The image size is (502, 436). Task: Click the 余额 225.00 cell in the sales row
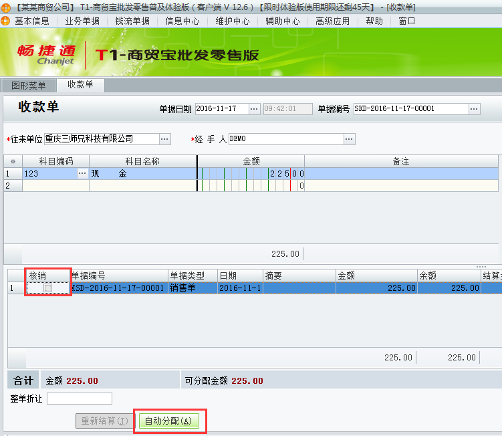pos(449,288)
